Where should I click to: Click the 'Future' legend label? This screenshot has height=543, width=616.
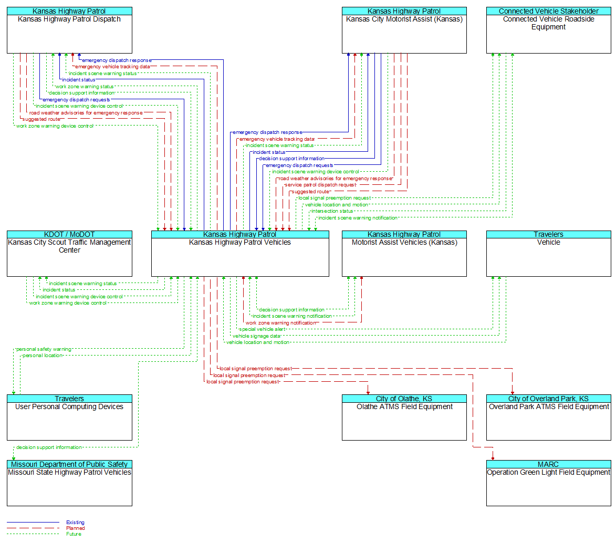click(x=74, y=534)
